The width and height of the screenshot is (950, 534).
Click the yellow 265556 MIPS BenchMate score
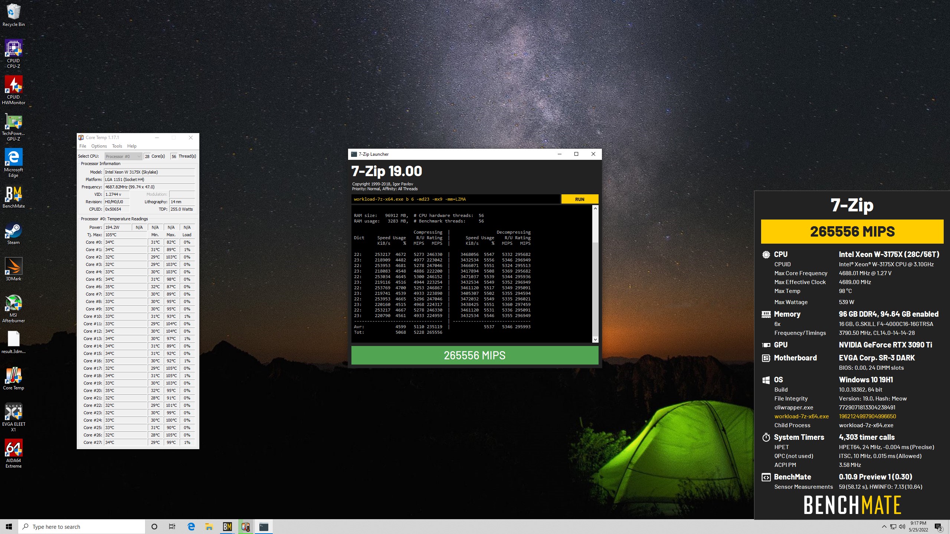coord(852,231)
